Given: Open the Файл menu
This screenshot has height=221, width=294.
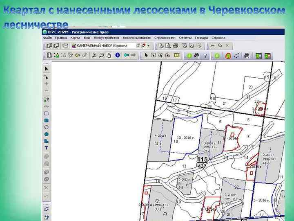Looking at the screenshot, I should [47, 38].
